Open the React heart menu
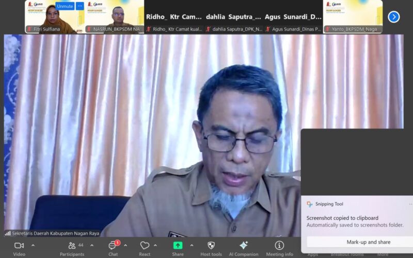The height and width of the screenshot is (258, 413). [145, 246]
